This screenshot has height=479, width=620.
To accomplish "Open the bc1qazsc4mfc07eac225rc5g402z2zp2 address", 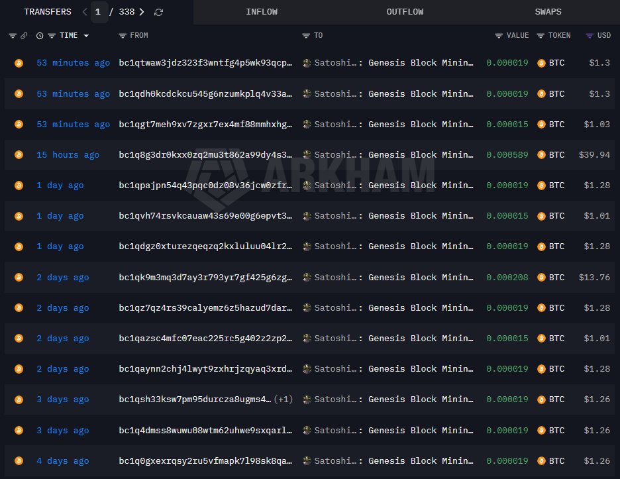I will (x=205, y=338).
